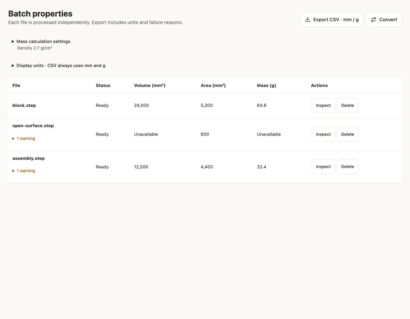Expand the warning under open-surface.step
This screenshot has width=410, height=319.
tap(24, 139)
